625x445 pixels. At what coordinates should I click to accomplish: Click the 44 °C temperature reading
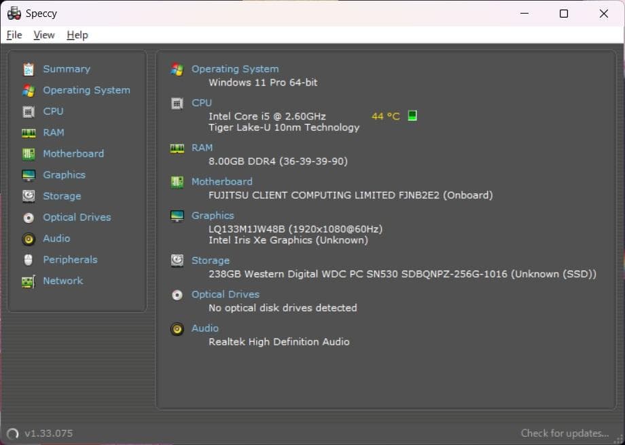(385, 116)
